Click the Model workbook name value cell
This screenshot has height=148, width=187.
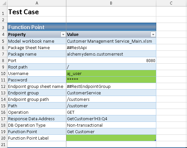(x=111, y=41)
